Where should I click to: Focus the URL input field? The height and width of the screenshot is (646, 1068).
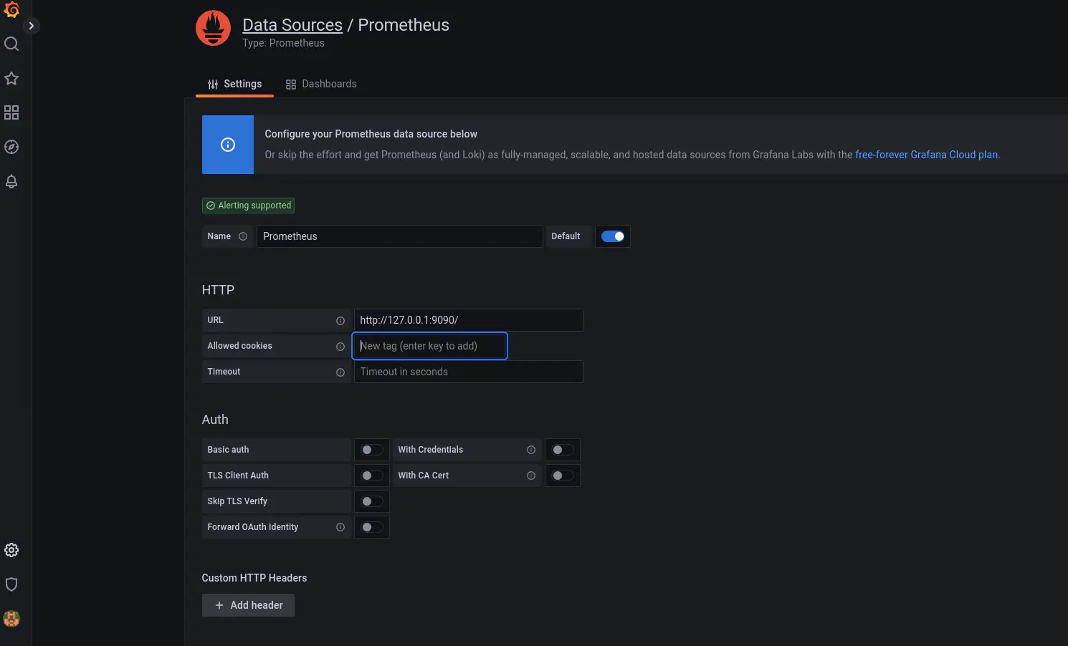click(x=469, y=320)
